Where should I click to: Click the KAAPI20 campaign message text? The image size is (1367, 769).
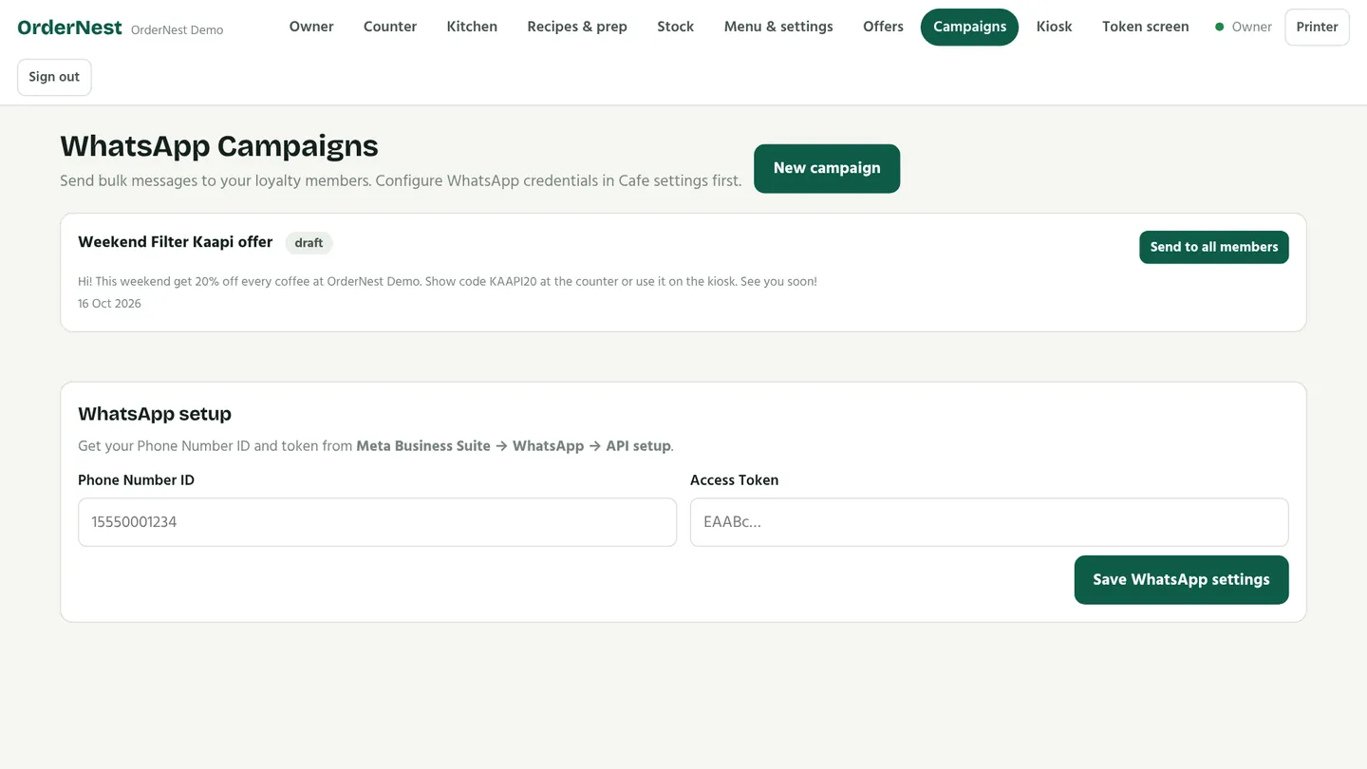point(447,282)
